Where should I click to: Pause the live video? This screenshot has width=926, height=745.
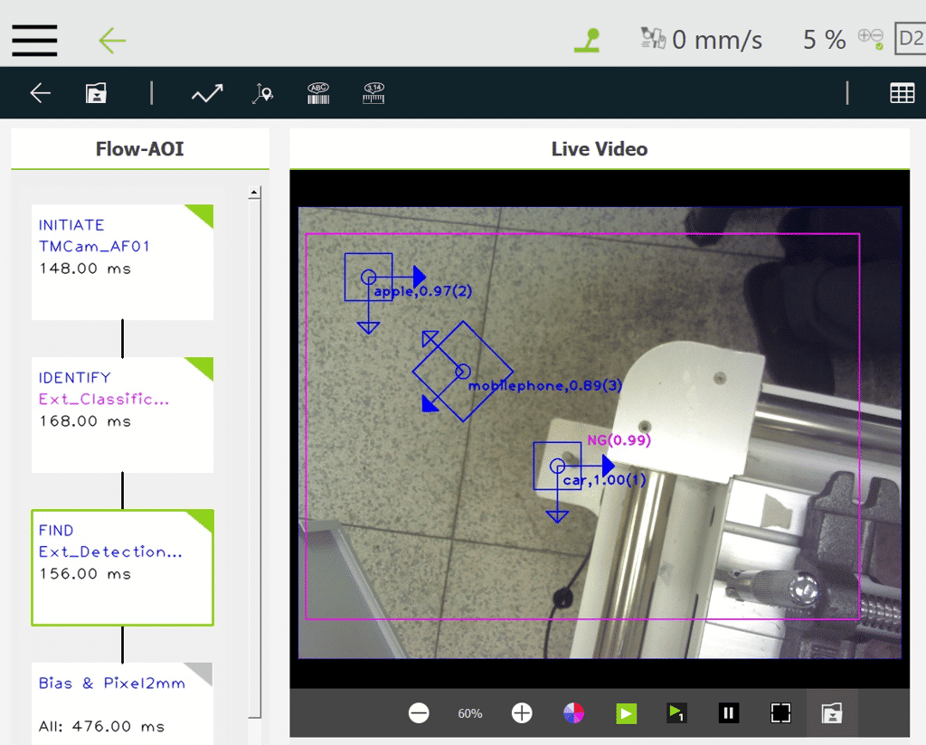(729, 713)
